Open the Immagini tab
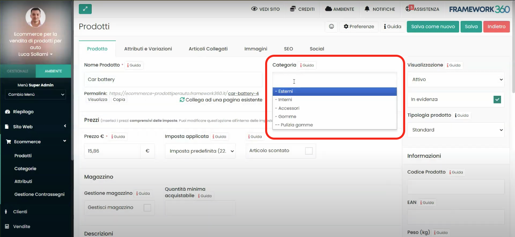 click(255, 49)
